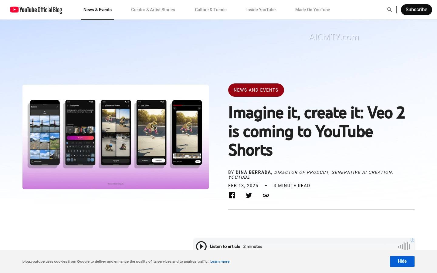Viewport: 437px width, 273px height.
Task: Play the audio version of the article
Action: click(x=201, y=246)
